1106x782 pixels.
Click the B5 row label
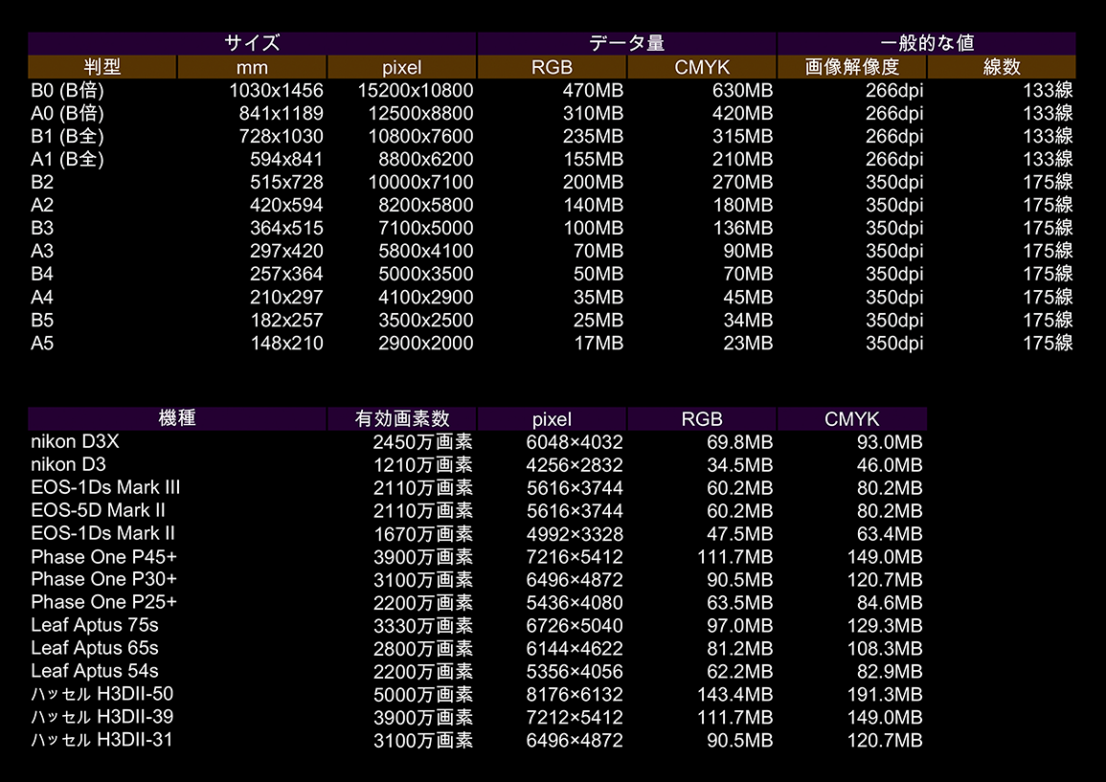[x=42, y=320]
